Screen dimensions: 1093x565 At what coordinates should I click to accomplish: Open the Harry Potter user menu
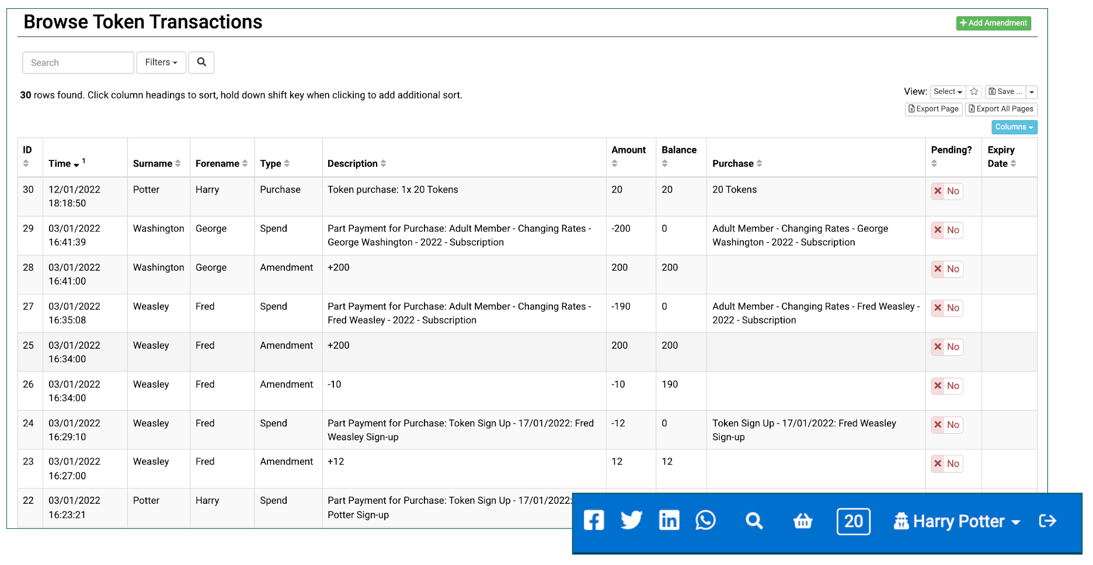pos(958,521)
